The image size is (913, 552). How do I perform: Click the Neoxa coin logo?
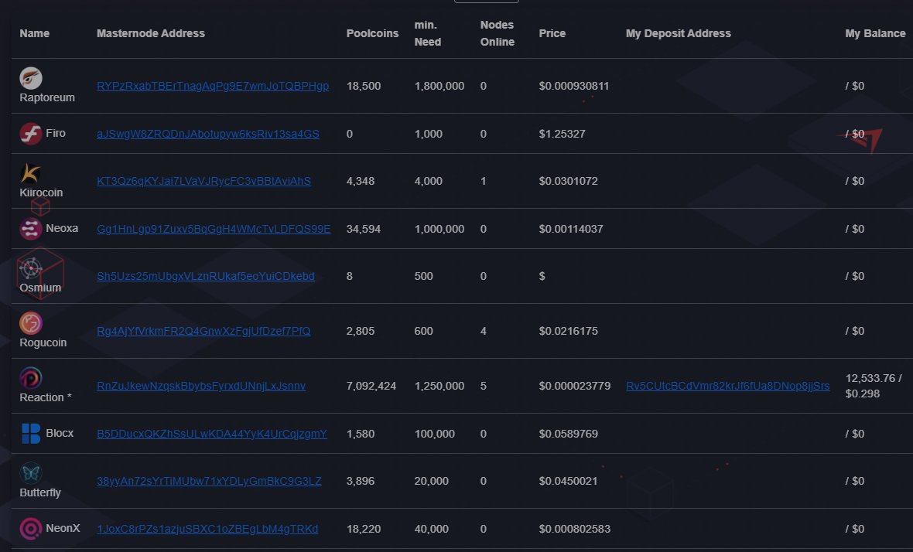(x=31, y=229)
